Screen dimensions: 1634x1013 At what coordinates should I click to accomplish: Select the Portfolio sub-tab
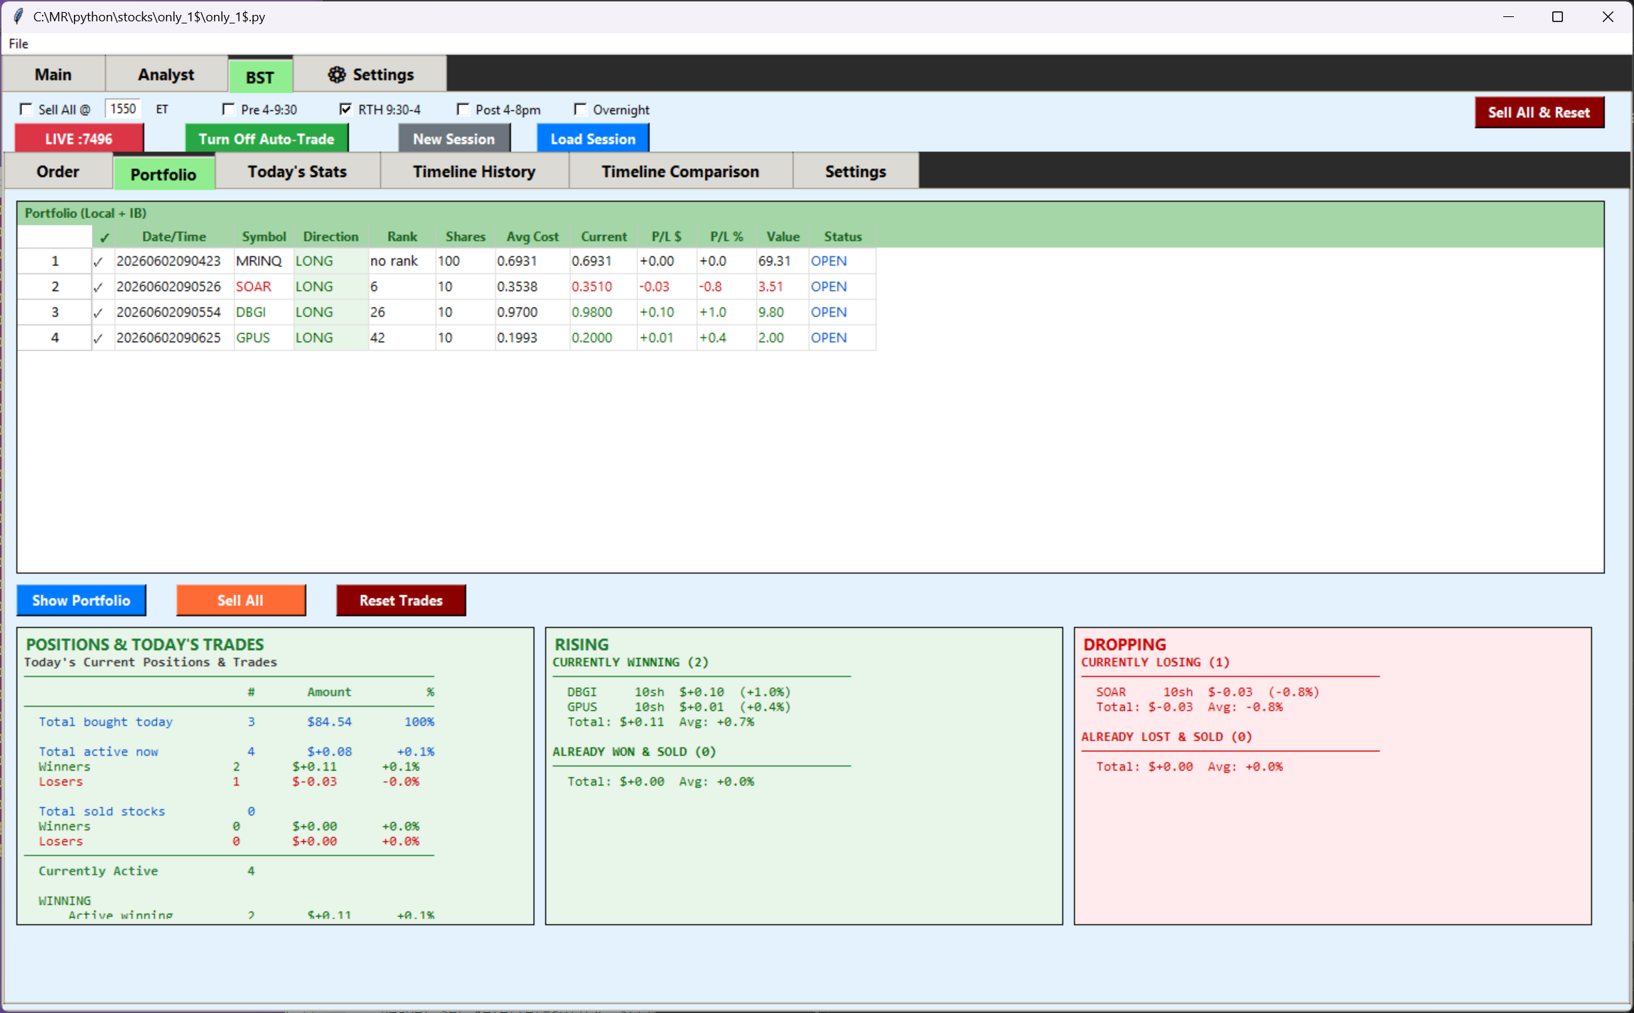(x=163, y=174)
